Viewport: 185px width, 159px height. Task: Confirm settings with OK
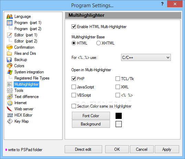point(117,149)
